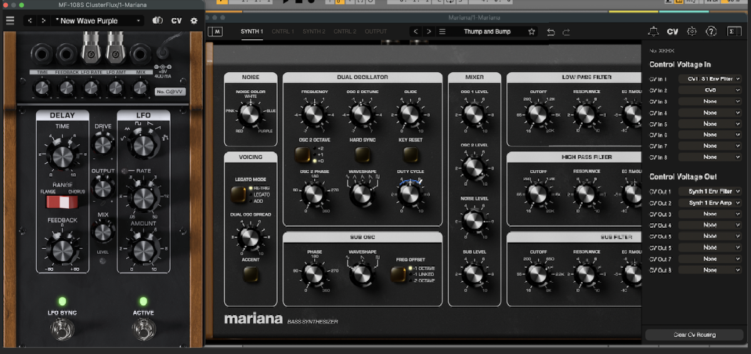
Task: Undo last Mariana change
Action: click(551, 32)
